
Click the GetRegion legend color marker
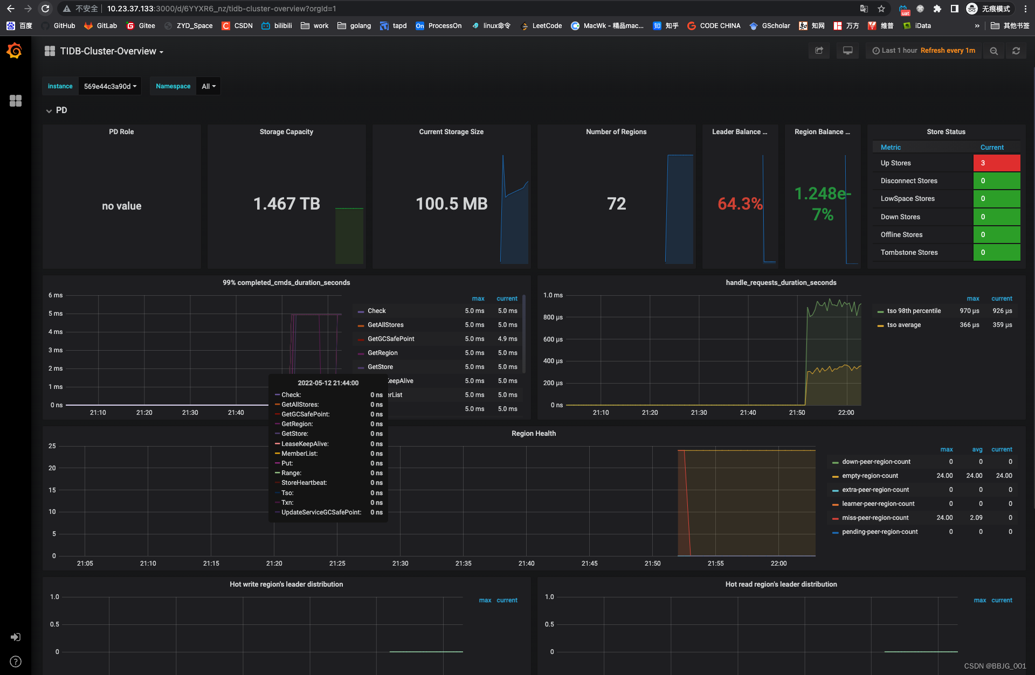[361, 353]
